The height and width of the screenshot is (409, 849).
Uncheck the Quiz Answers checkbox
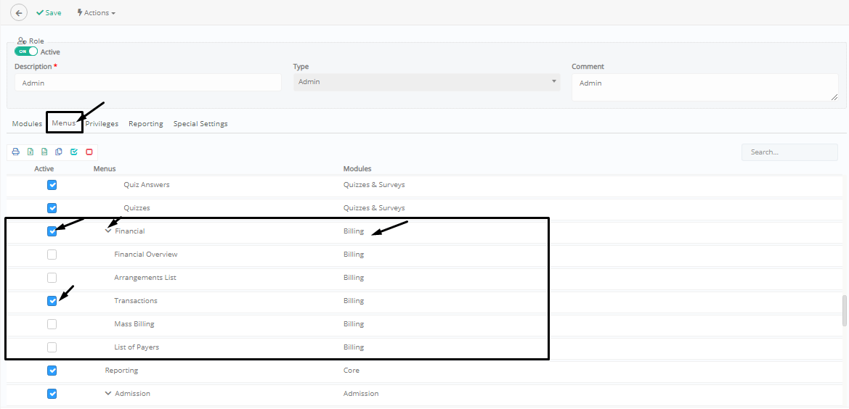[52, 185]
